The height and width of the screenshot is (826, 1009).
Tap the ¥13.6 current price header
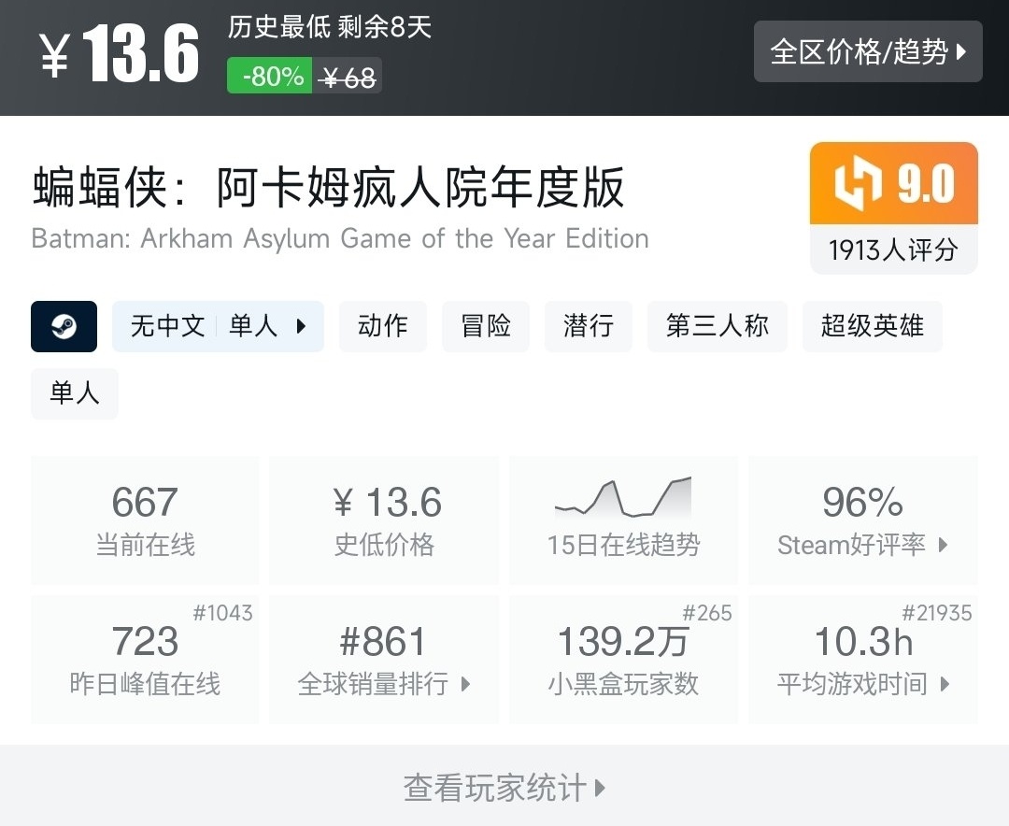tap(119, 52)
